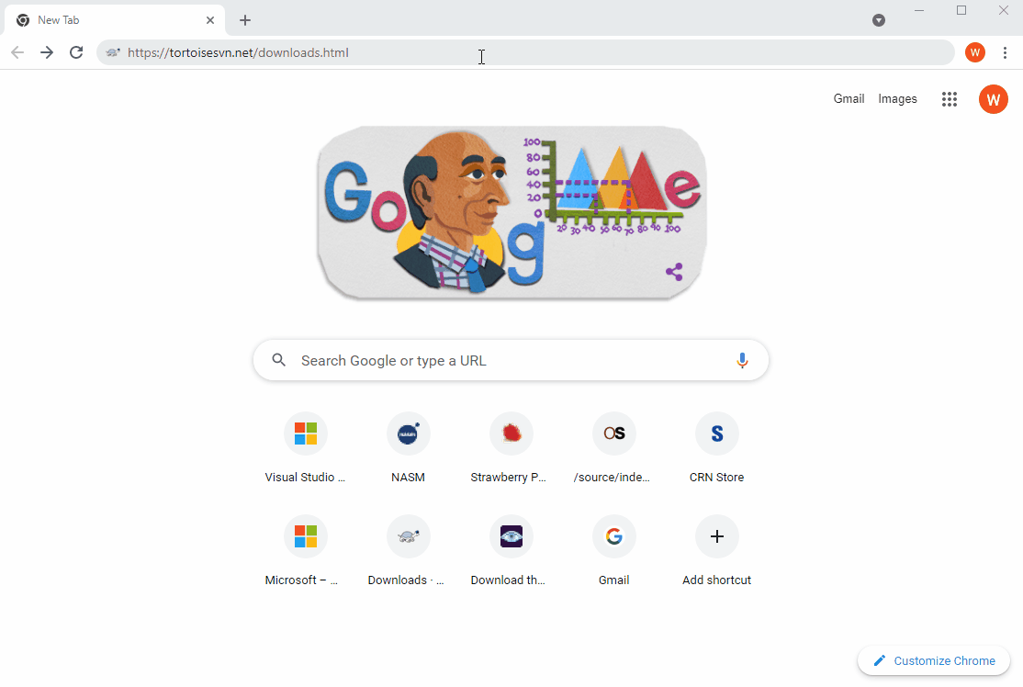Open the Gmail shortcut tile
This screenshot has height=687, width=1023.
[614, 537]
